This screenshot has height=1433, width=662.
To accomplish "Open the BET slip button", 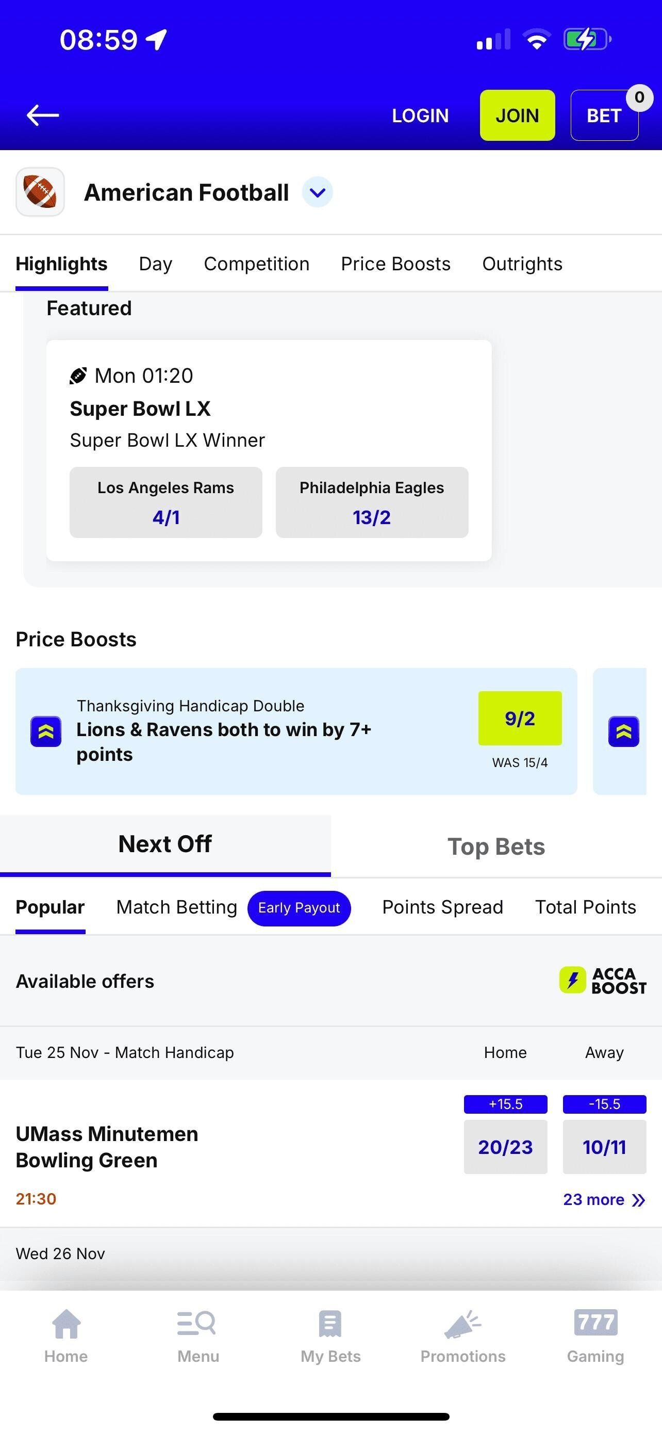I will [x=604, y=116].
